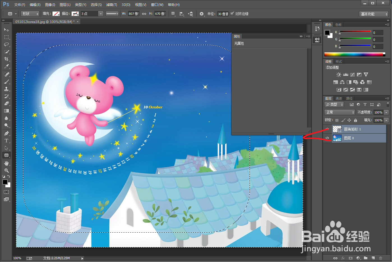Click the delete layer trash icon
The height and width of the screenshot is (262, 392).
[x=381, y=258]
